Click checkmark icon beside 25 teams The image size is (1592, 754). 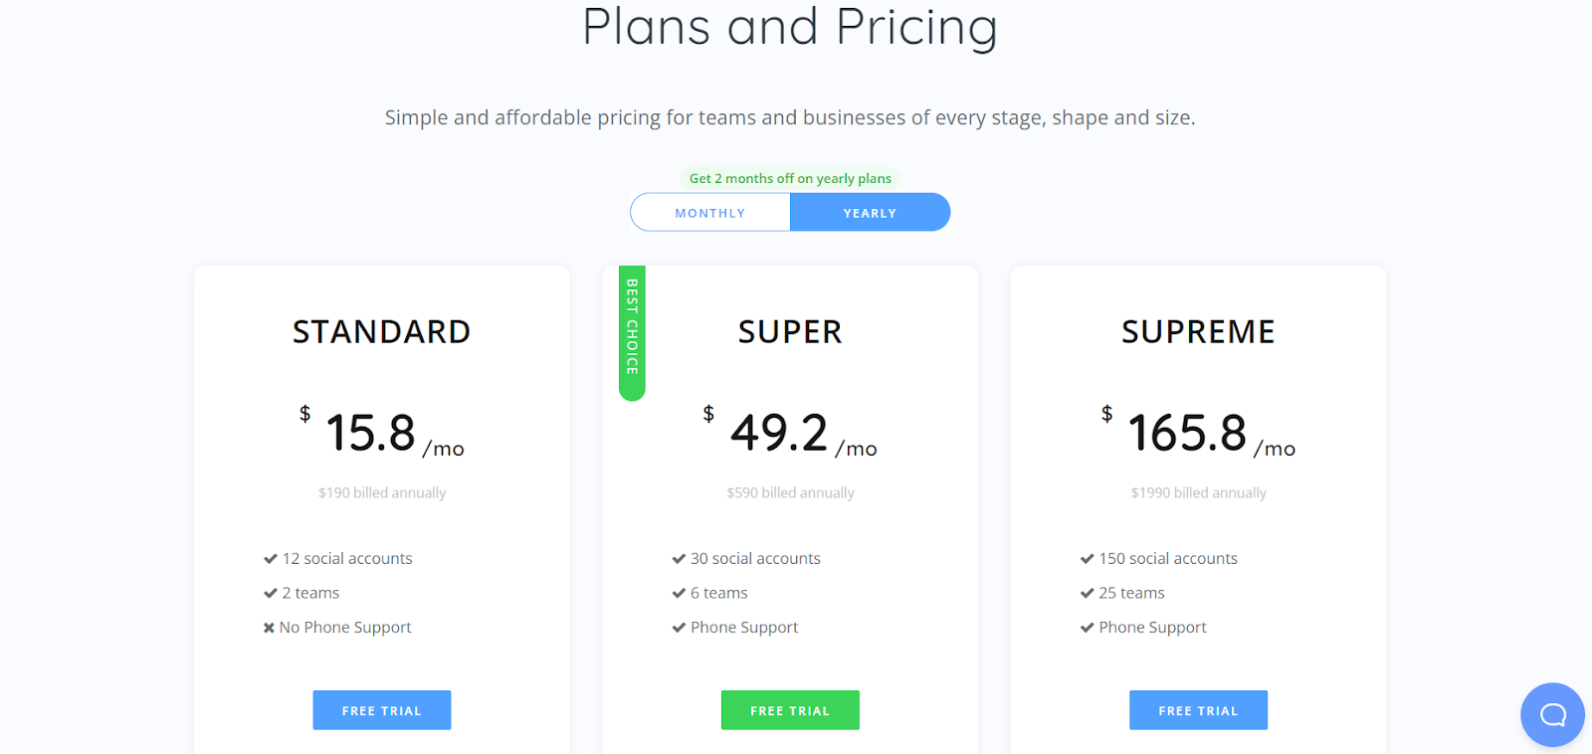pos(1087,593)
